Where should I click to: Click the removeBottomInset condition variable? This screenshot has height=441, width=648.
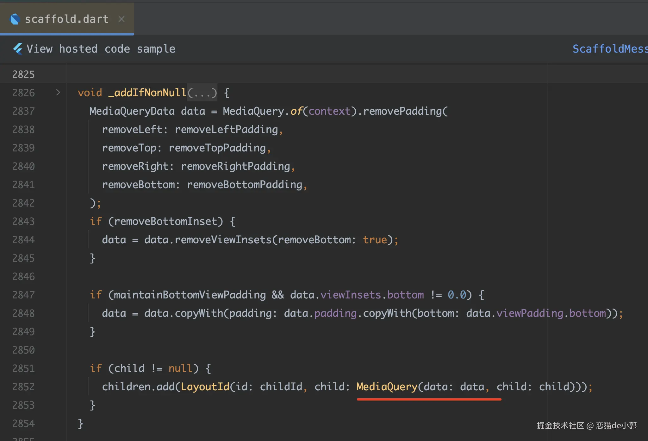[x=165, y=221]
